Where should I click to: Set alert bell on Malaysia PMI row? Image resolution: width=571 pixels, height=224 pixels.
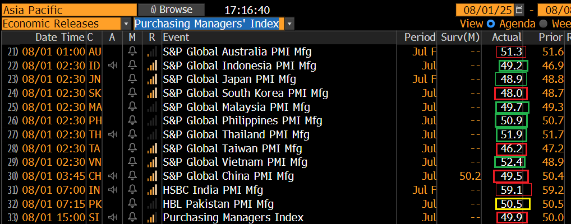tap(132, 107)
